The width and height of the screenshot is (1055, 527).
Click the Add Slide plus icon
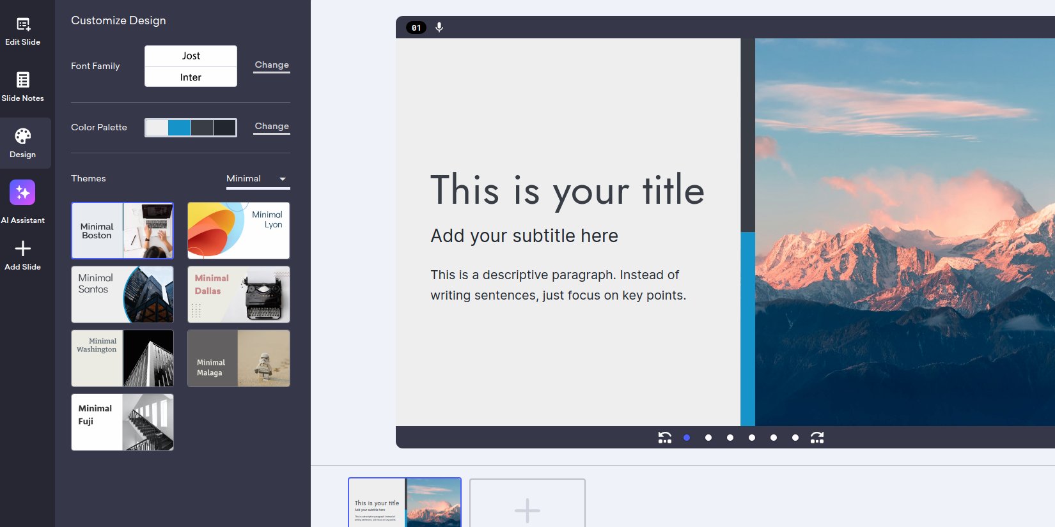[x=23, y=248]
